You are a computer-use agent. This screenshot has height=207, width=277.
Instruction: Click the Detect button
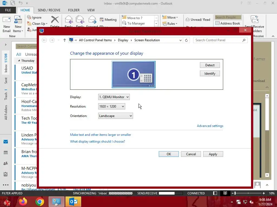click(x=210, y=65)
